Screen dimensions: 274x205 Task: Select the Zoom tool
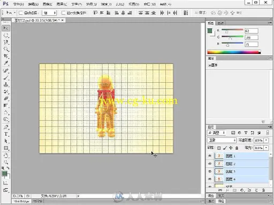click(6, 162)
